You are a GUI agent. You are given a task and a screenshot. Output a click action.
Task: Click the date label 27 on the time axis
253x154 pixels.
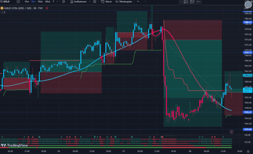tap(123, 151)
